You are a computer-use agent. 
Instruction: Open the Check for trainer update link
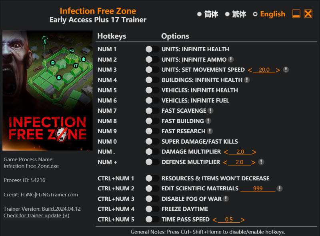point(36,215)
